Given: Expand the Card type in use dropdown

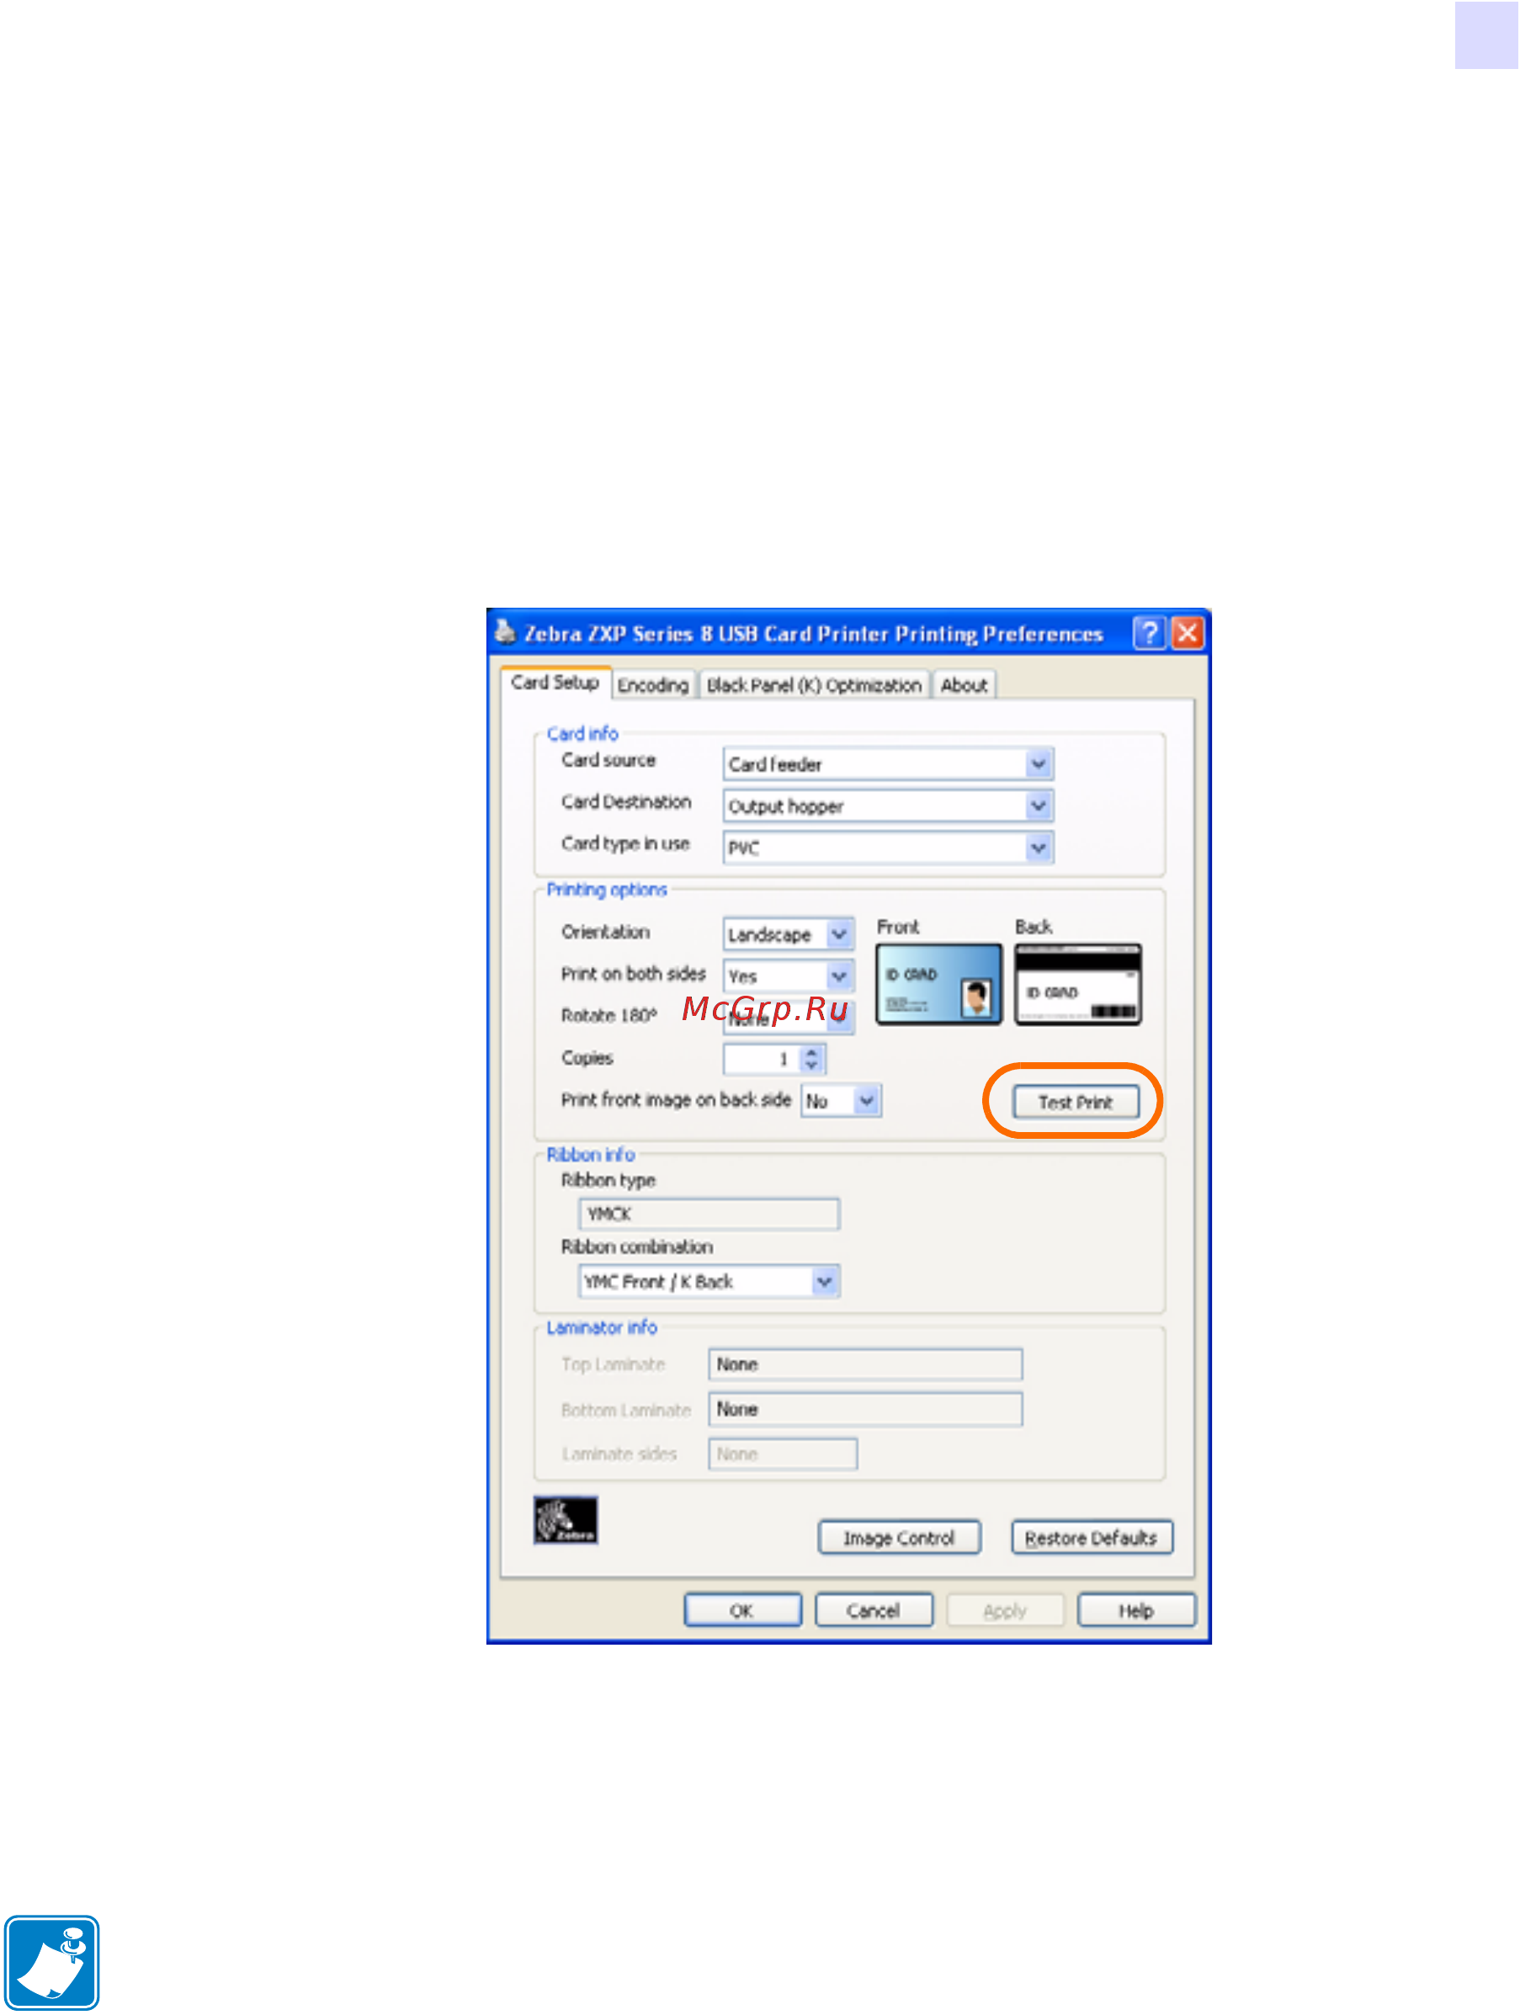Looking at the screenshot, I should click(1037, 848).
